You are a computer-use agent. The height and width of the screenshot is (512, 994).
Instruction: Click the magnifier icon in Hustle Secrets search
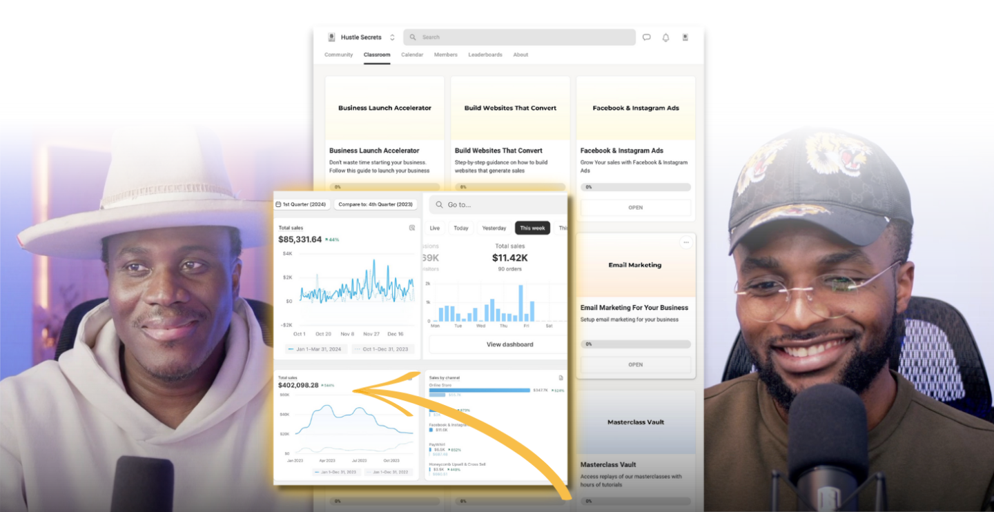(413, 37)
